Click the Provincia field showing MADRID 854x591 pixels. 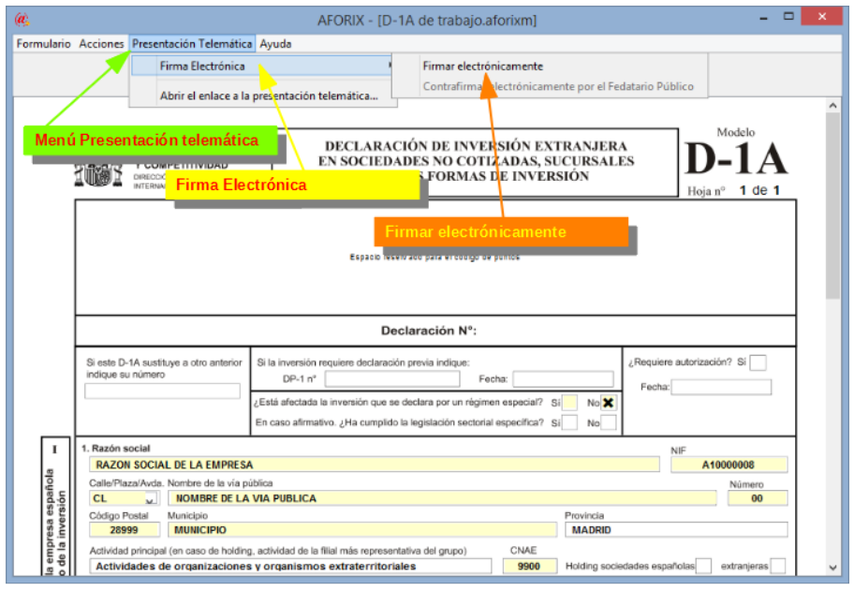[x=676, y=530]
